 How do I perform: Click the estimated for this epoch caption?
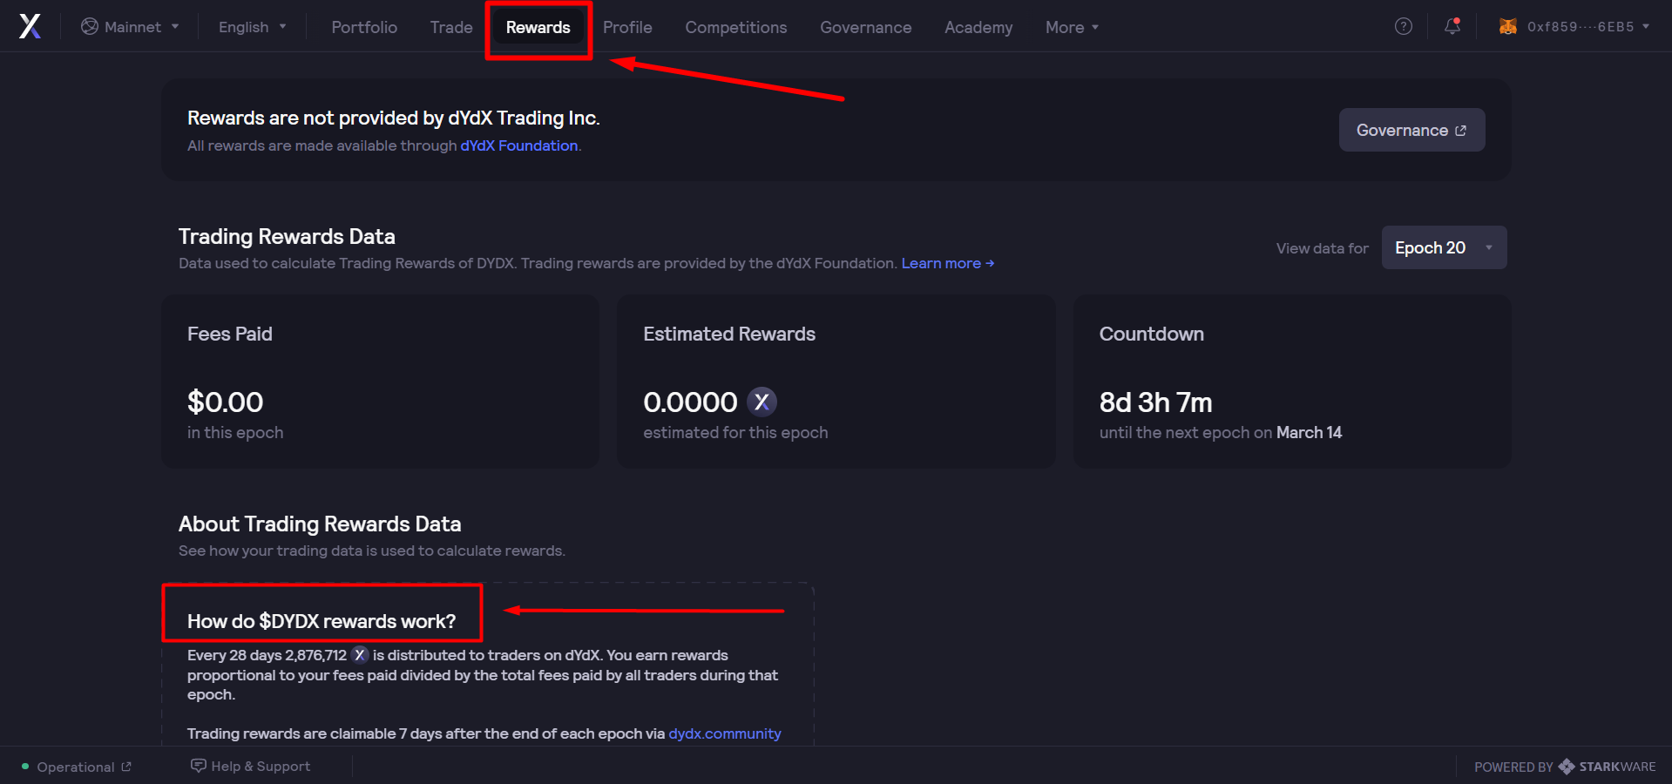click(x=735, y=432)
